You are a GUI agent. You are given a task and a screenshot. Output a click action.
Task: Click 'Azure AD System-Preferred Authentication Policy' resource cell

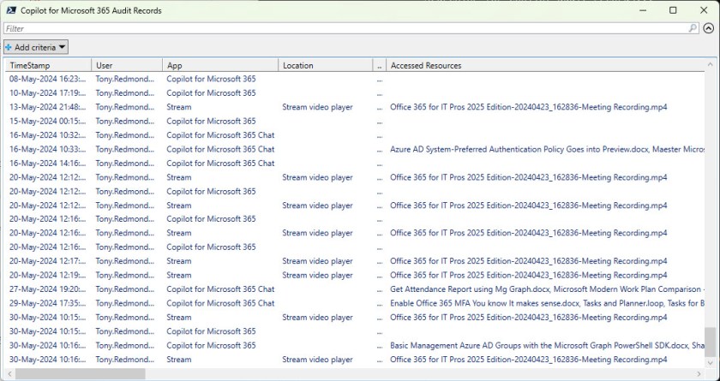click(x=547, y=149)
